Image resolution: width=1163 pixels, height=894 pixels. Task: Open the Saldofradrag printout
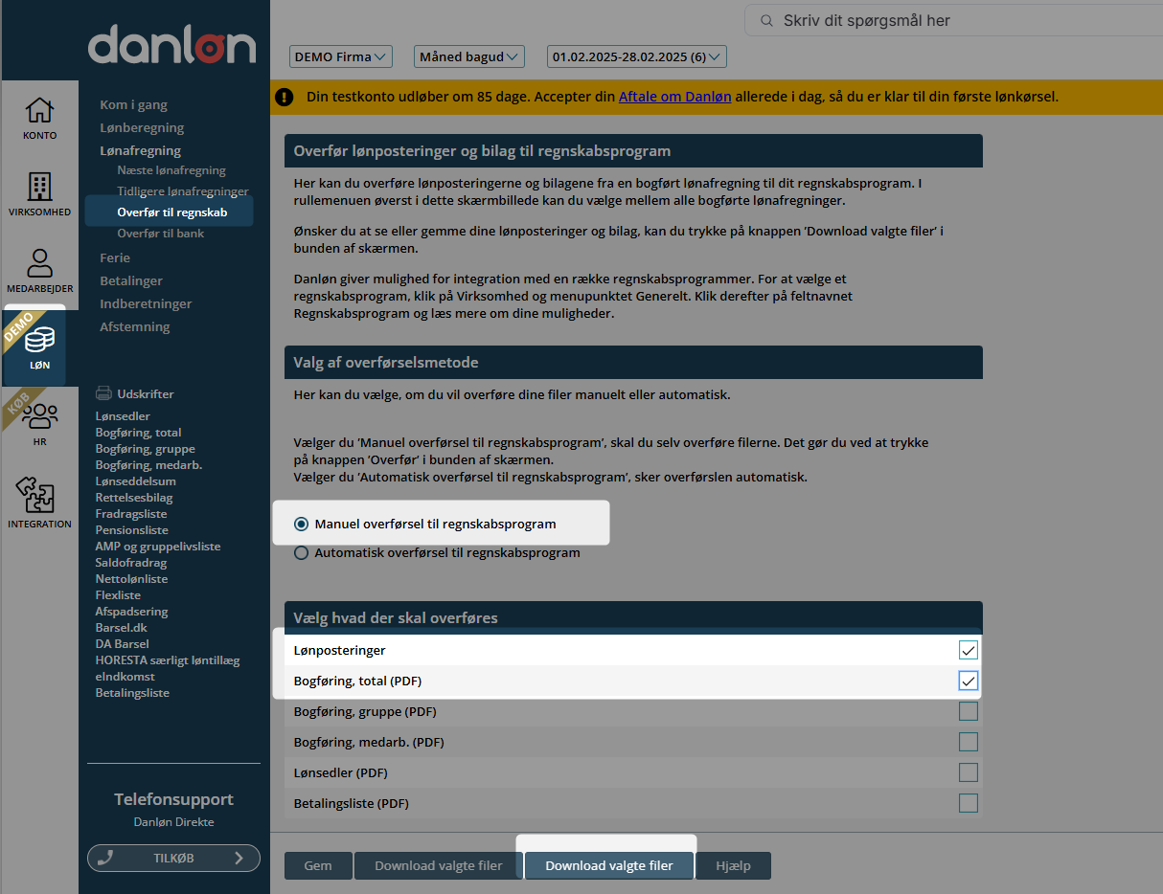tap(130, 563)
